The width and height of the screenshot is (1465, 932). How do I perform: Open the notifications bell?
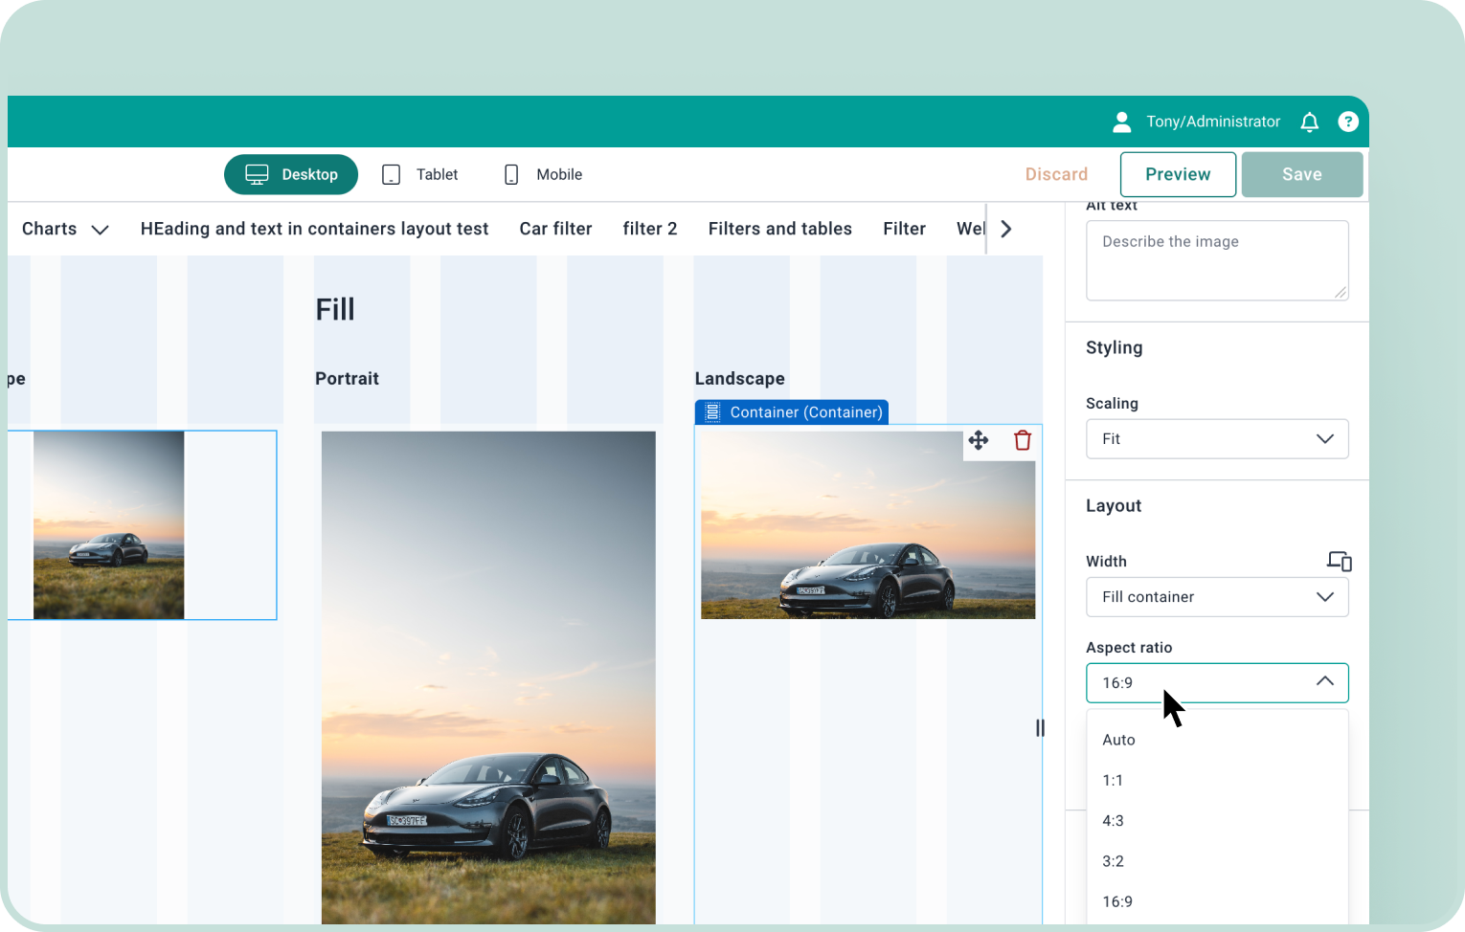click(x=1310, y=122)
